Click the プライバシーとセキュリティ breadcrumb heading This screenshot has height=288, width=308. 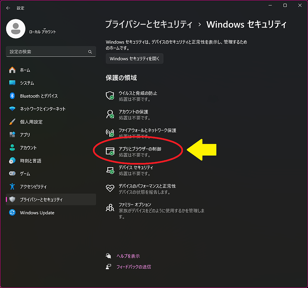[x=149, y=24]
